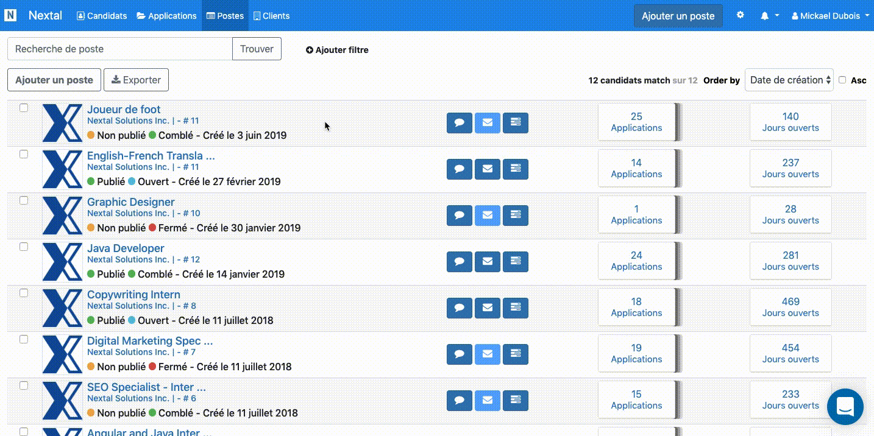Go to the Clients tab
Viewport: 874px width, 436px height.
[x=271, y=16]
